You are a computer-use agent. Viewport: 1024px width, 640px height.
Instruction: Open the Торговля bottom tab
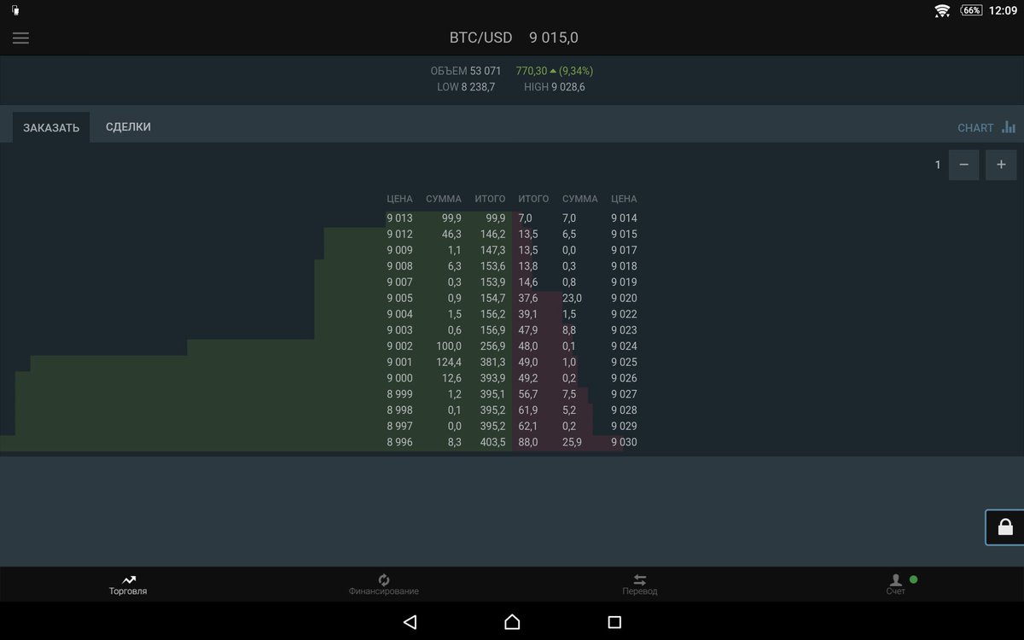128,585
